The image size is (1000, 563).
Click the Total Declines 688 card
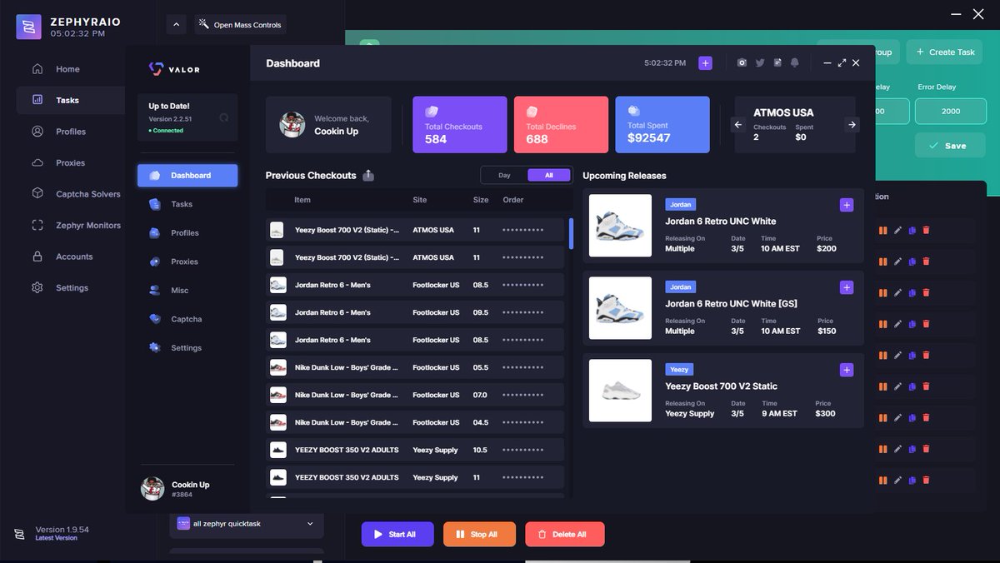(562, 125)
